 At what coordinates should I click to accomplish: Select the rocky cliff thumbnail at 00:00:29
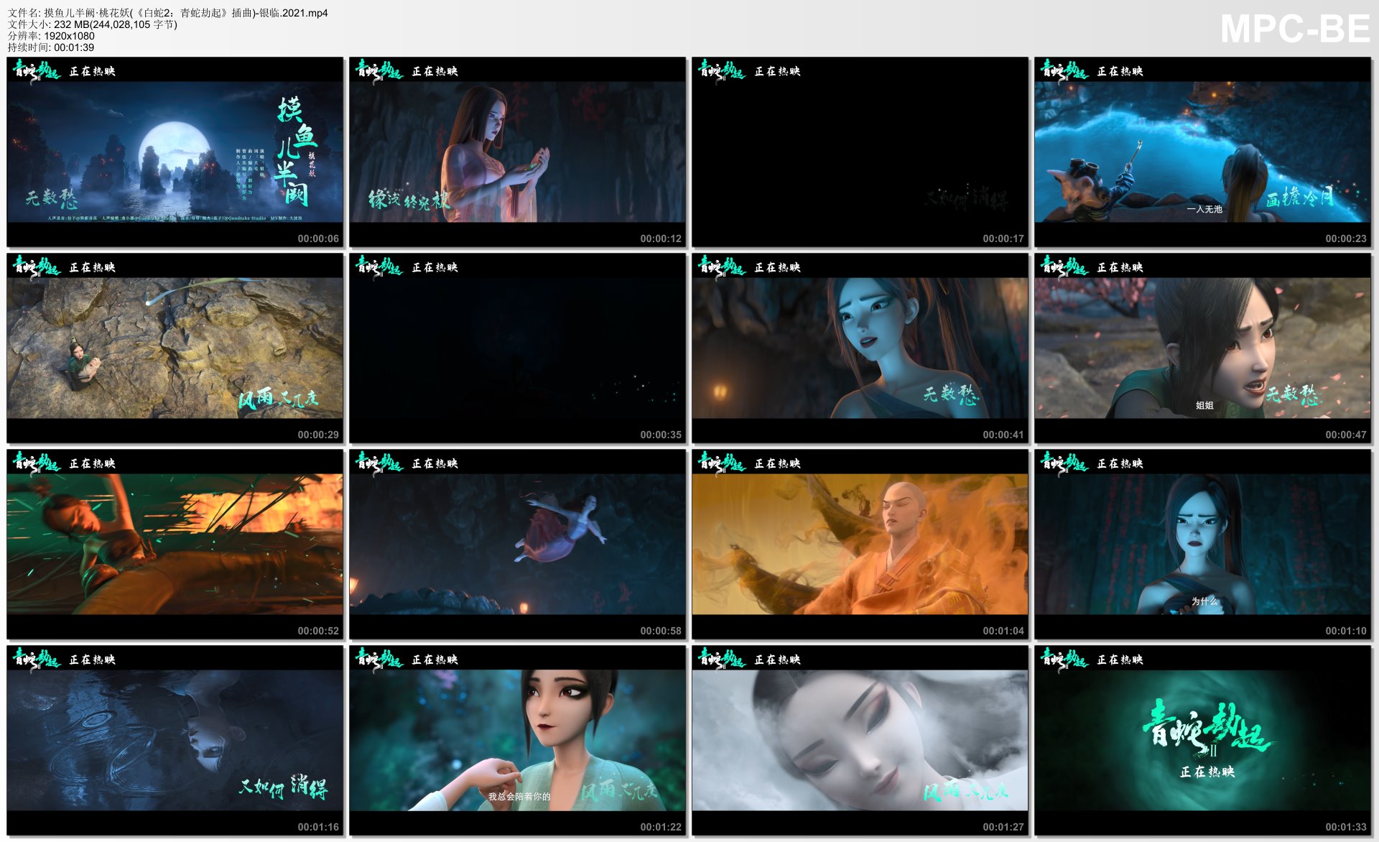point(175,348)
